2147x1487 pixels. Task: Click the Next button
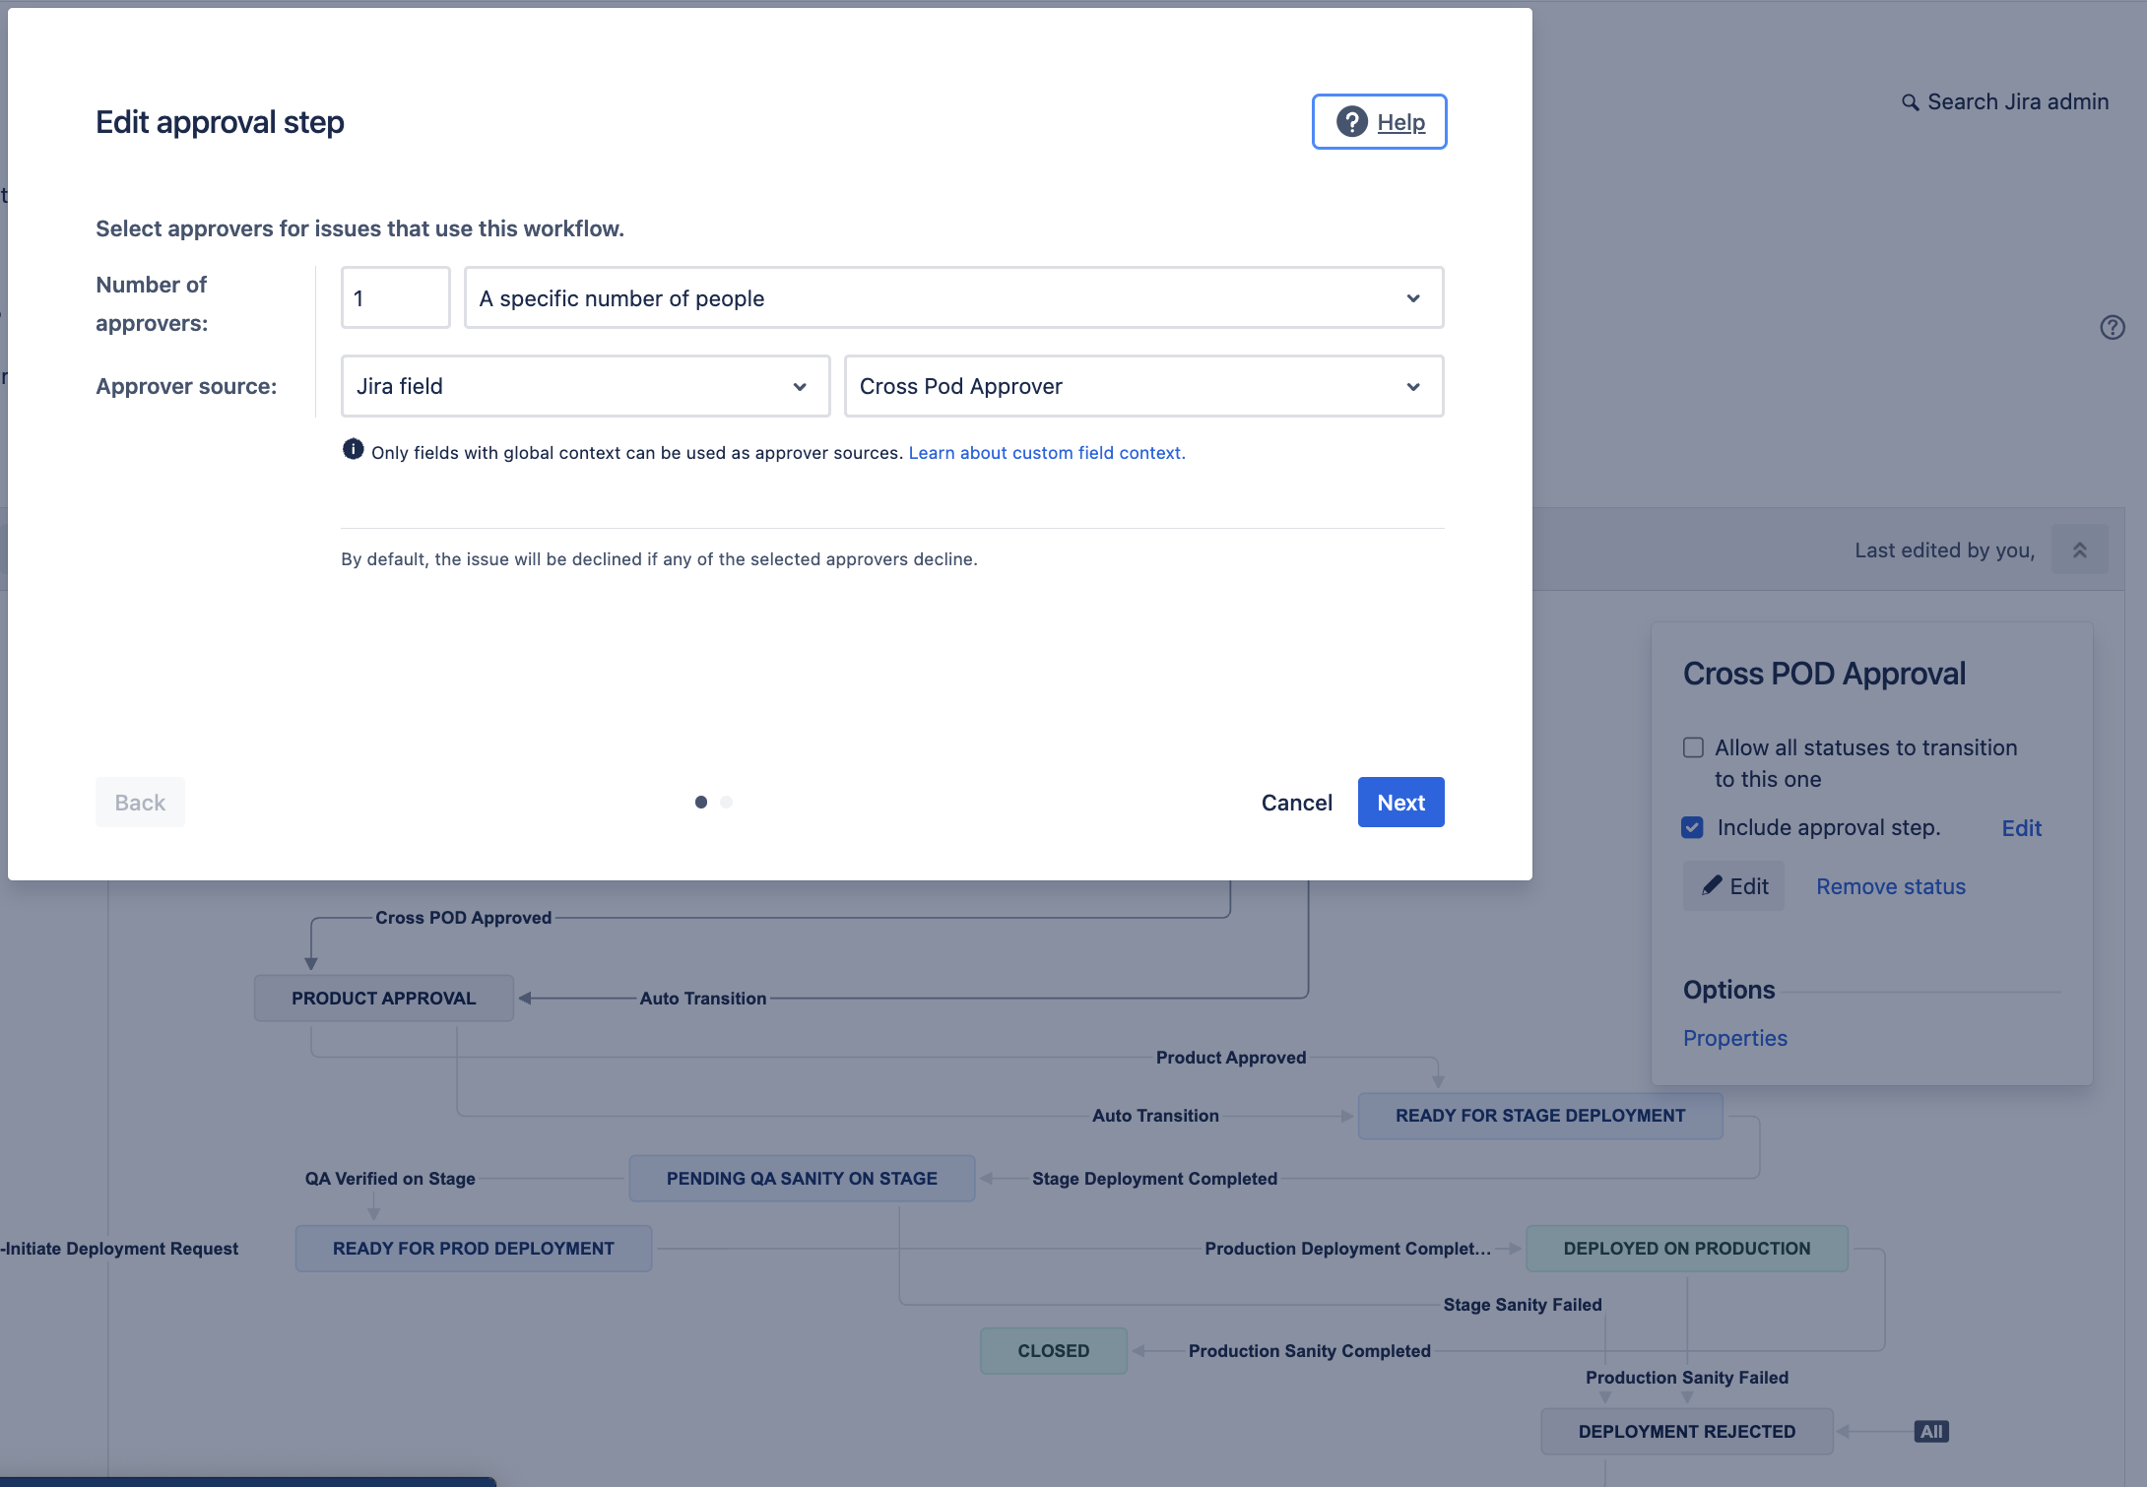pyautogui.click(x=1400, y=802)
